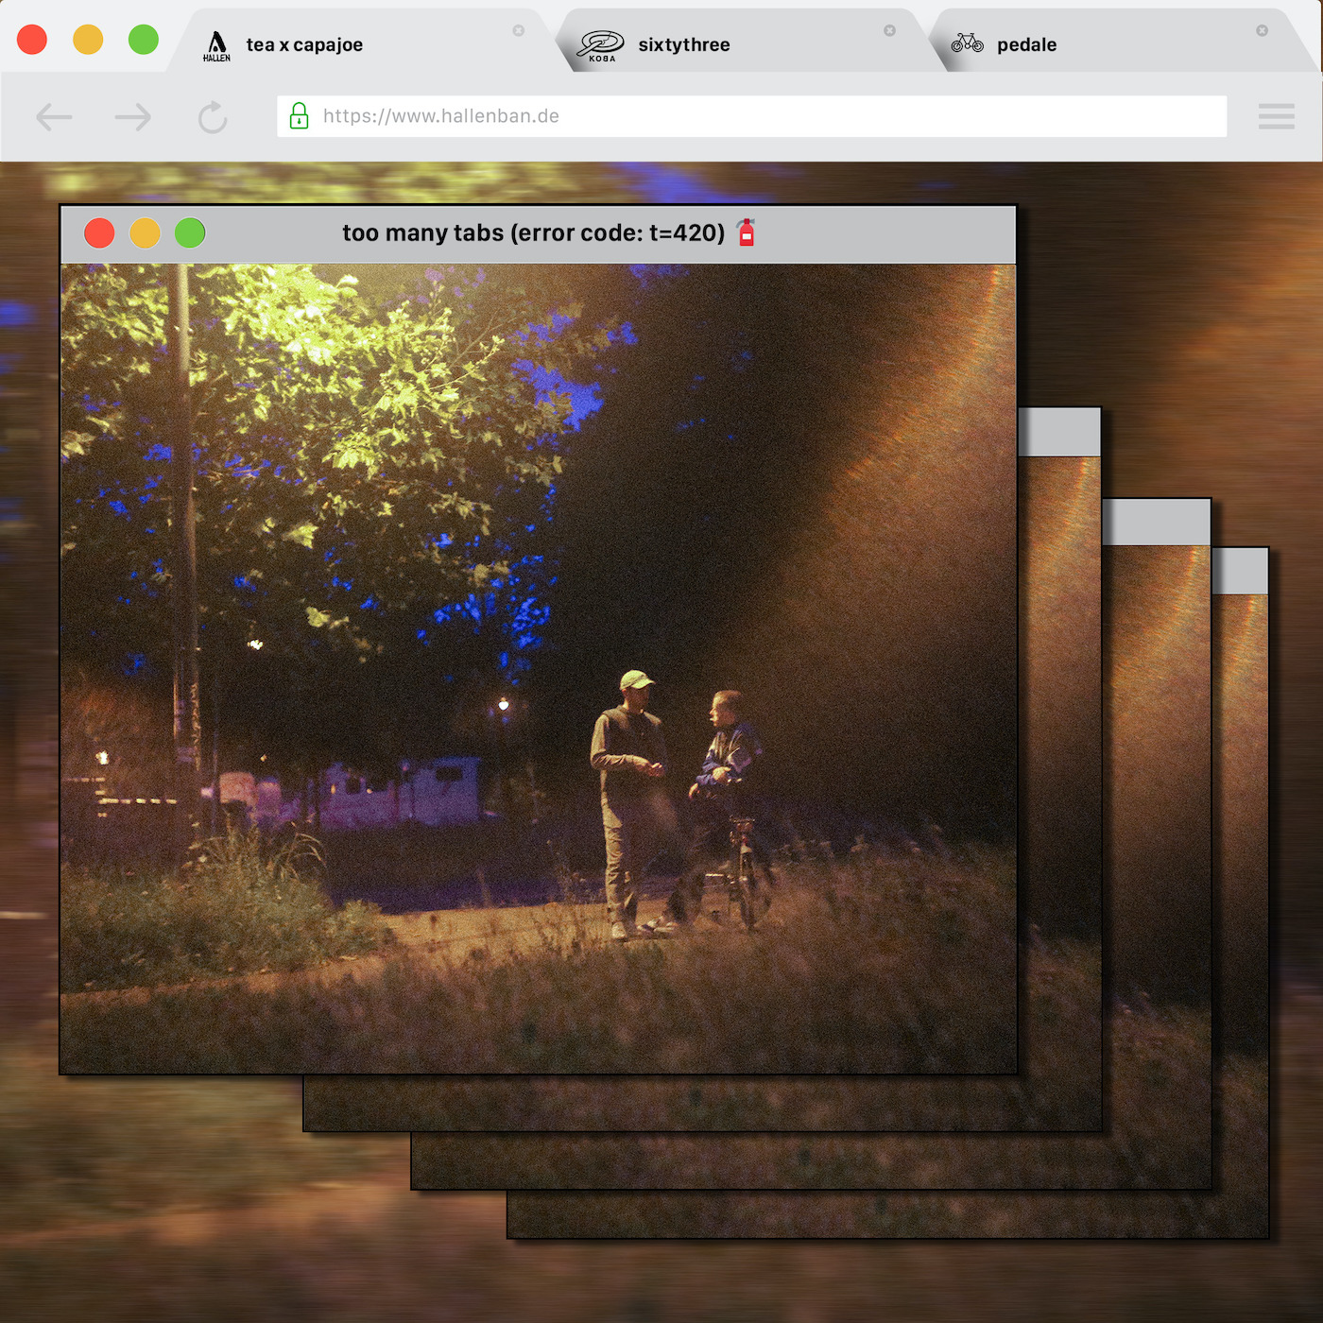Click the too many tabs error title text
This screenshot has width=1323, height=1323.
[533, 232]
